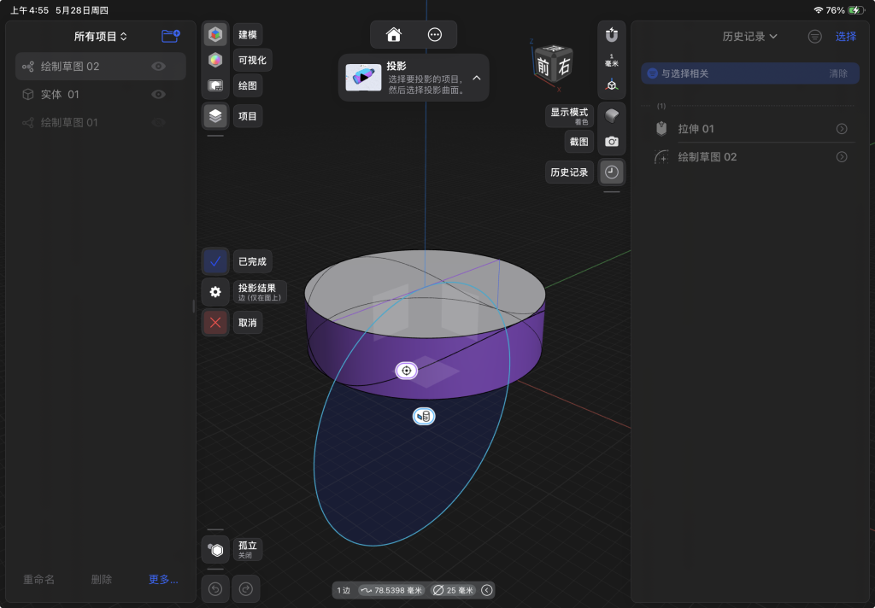Select 绘制草图 02 history entry
Image resolution: width=875 pixels, height=608 pixels.
pos(750,157)
